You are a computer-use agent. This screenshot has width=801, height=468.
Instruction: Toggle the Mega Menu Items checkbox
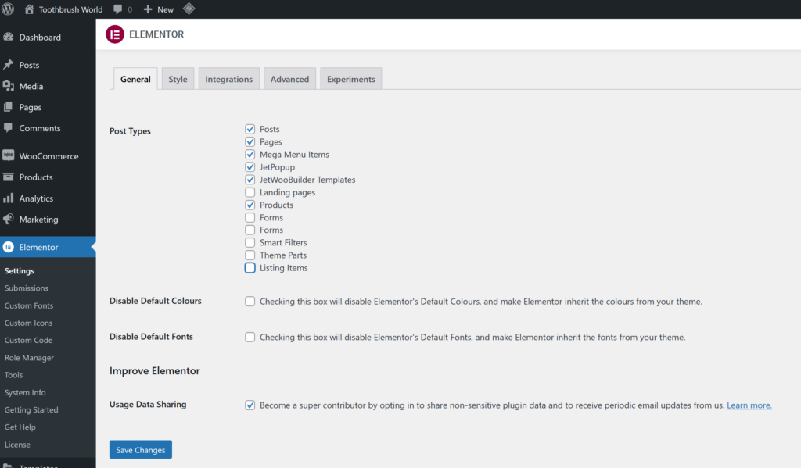(x=250, y=154)
